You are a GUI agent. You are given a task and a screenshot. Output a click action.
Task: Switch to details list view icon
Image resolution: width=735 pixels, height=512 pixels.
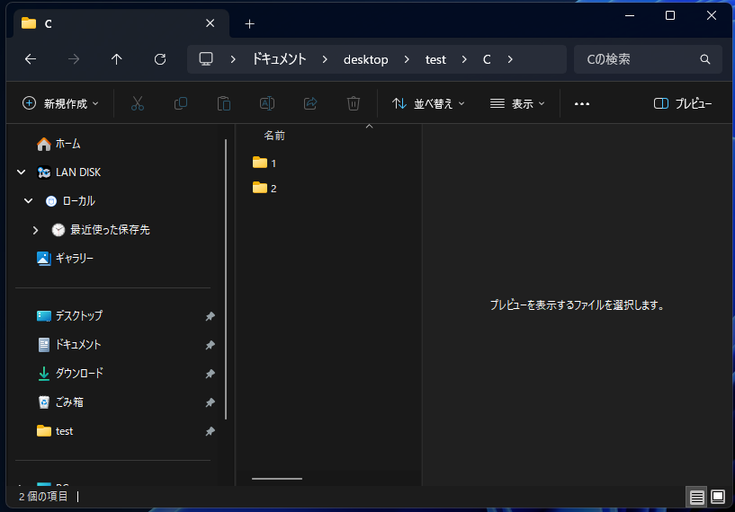pyautogui.click(x=696, y=497)
